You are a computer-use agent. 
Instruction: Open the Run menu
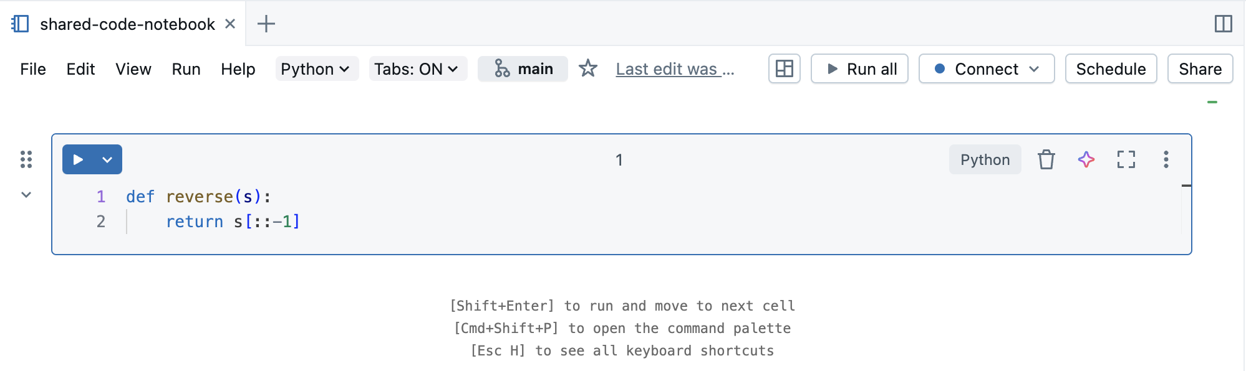click(x=186, y=69)
